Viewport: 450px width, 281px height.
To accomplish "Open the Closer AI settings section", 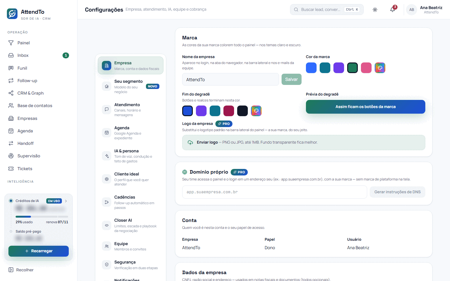I will point(131,225).
